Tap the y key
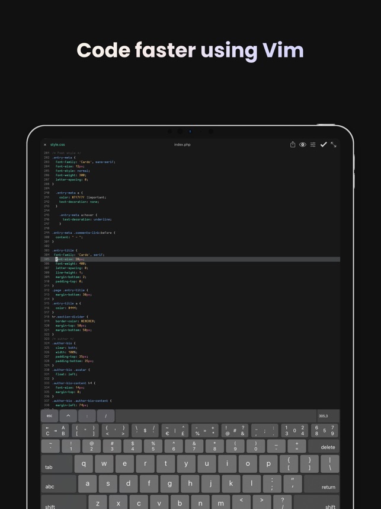The height and width of the screenshot is (509, 381). coord(186,463)
